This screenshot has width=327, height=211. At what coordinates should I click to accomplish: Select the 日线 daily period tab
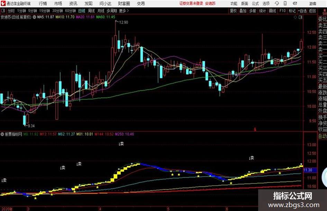(x=82, y=11)
